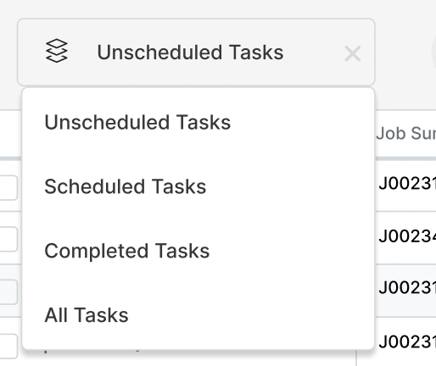Tick the checkbox in the bottom table row

pos(8,347)
